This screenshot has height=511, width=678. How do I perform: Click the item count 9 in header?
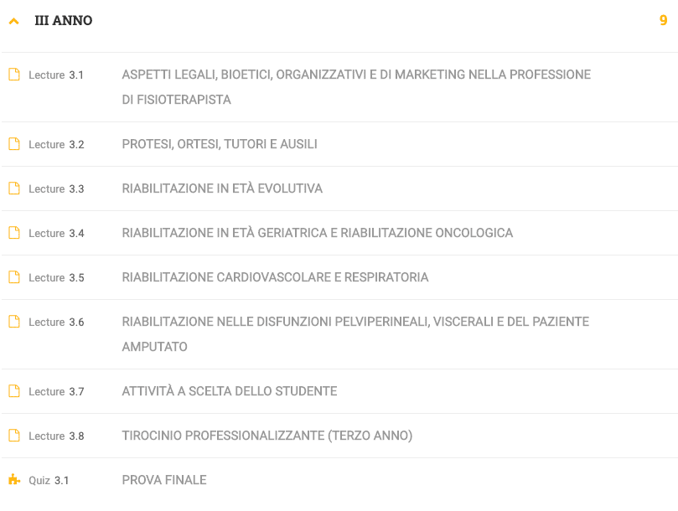663,20
